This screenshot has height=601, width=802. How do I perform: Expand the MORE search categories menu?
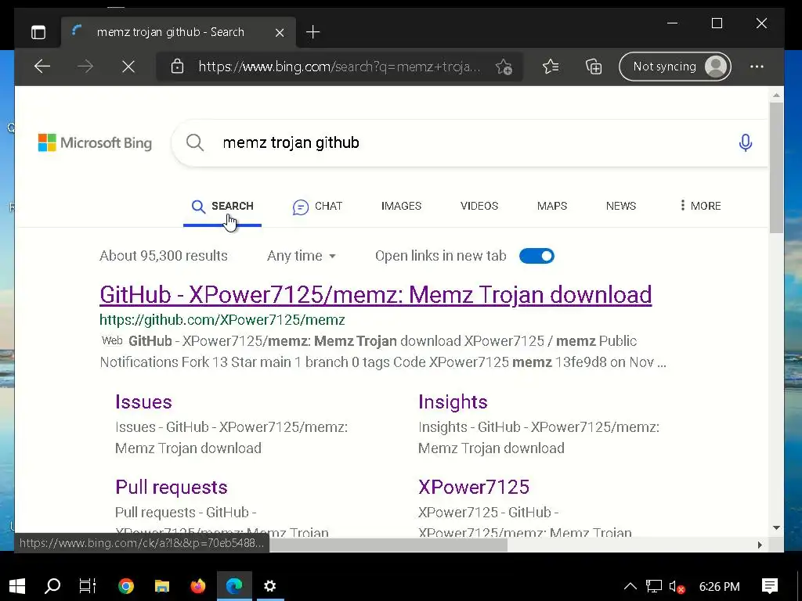700,206
